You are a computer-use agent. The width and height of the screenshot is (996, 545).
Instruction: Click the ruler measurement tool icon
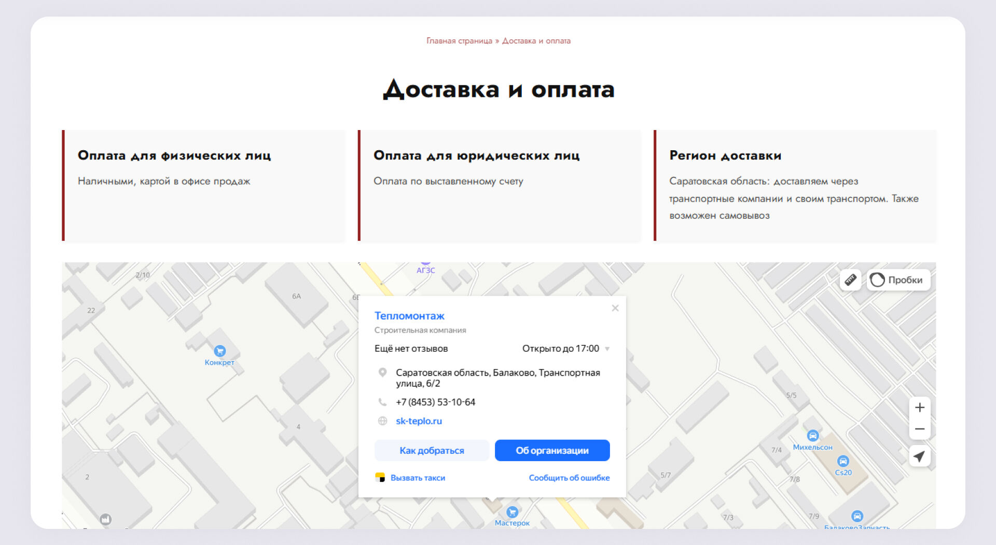point(850,280)
